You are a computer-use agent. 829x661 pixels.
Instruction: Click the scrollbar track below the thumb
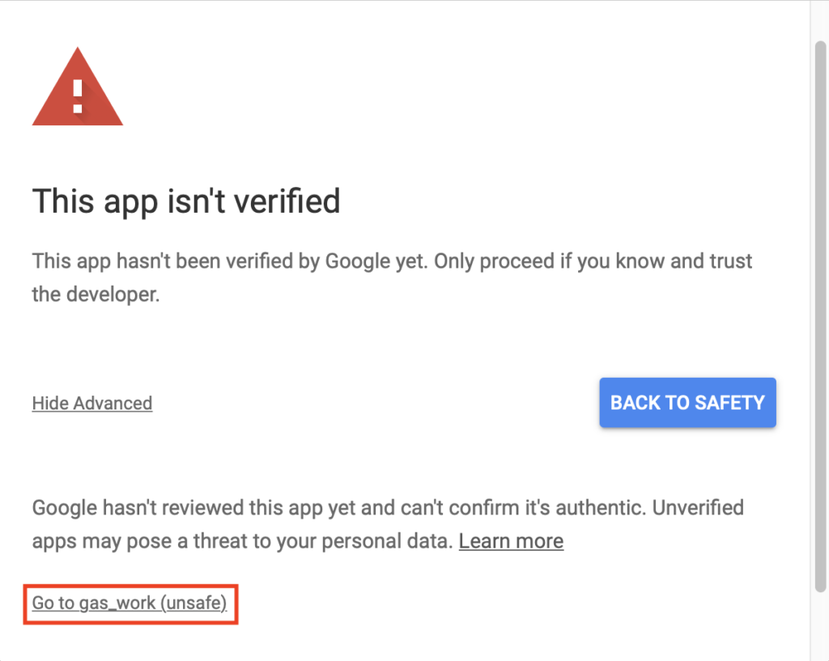pyautogui.click(x=821, y=626)
